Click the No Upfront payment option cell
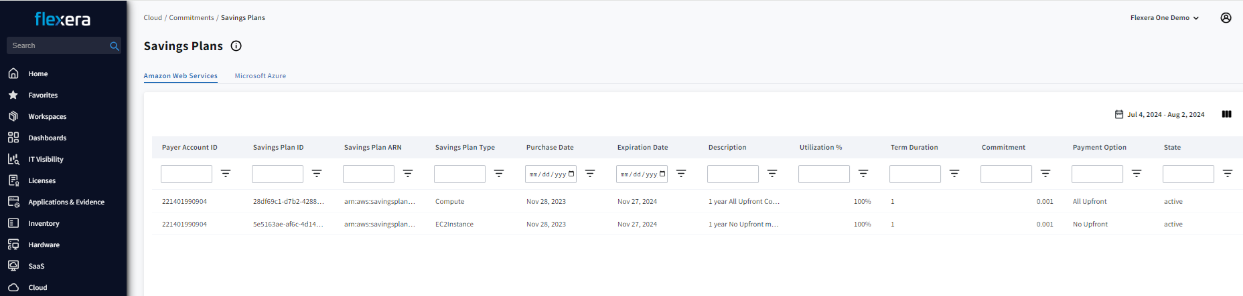Viewport: 1243px width, 296px height. click(1090, 225)
